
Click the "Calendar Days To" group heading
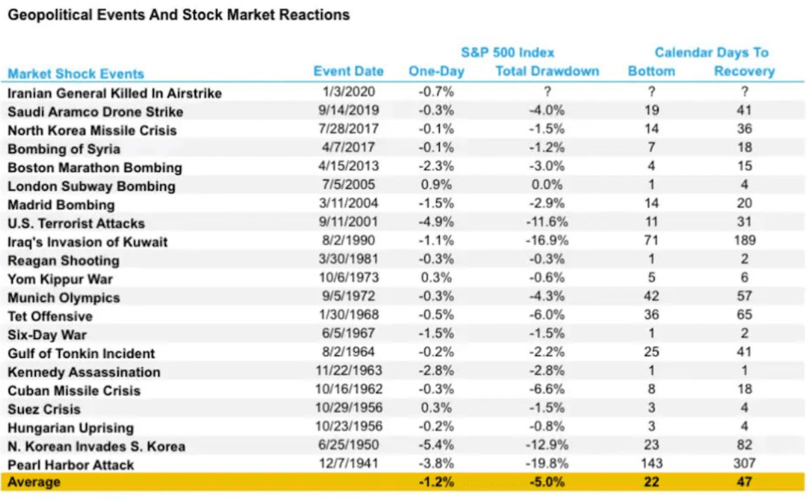click(x=711, y=53)
